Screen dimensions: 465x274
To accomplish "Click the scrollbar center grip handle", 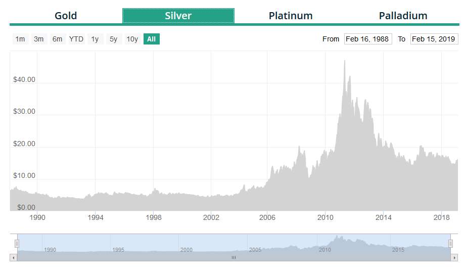I will pyautogui.click(x=234, y=257).
